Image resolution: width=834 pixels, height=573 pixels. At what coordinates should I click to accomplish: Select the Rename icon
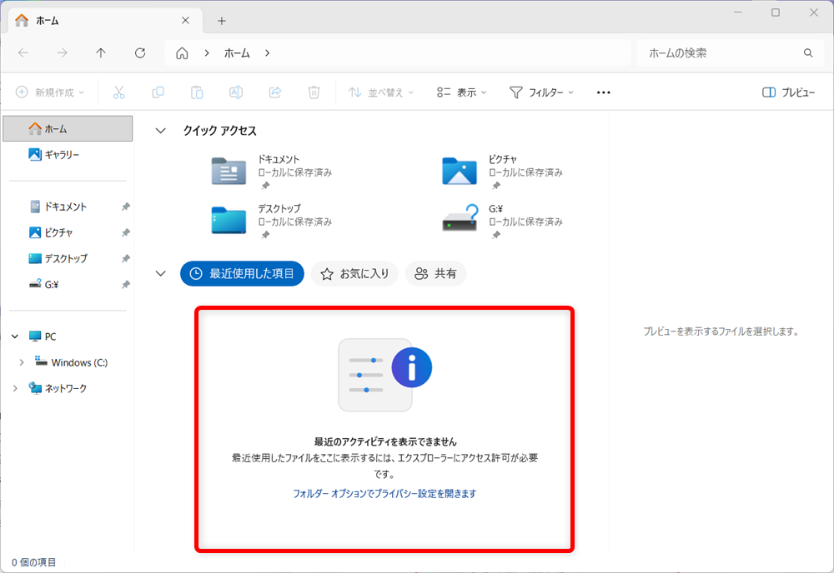(236, 92)
